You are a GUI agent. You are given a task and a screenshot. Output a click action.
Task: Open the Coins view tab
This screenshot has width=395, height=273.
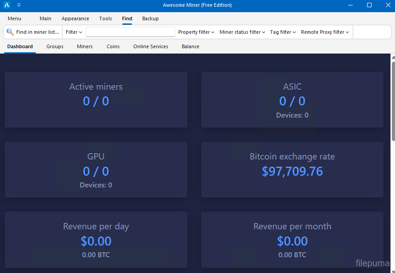[113, 46]
